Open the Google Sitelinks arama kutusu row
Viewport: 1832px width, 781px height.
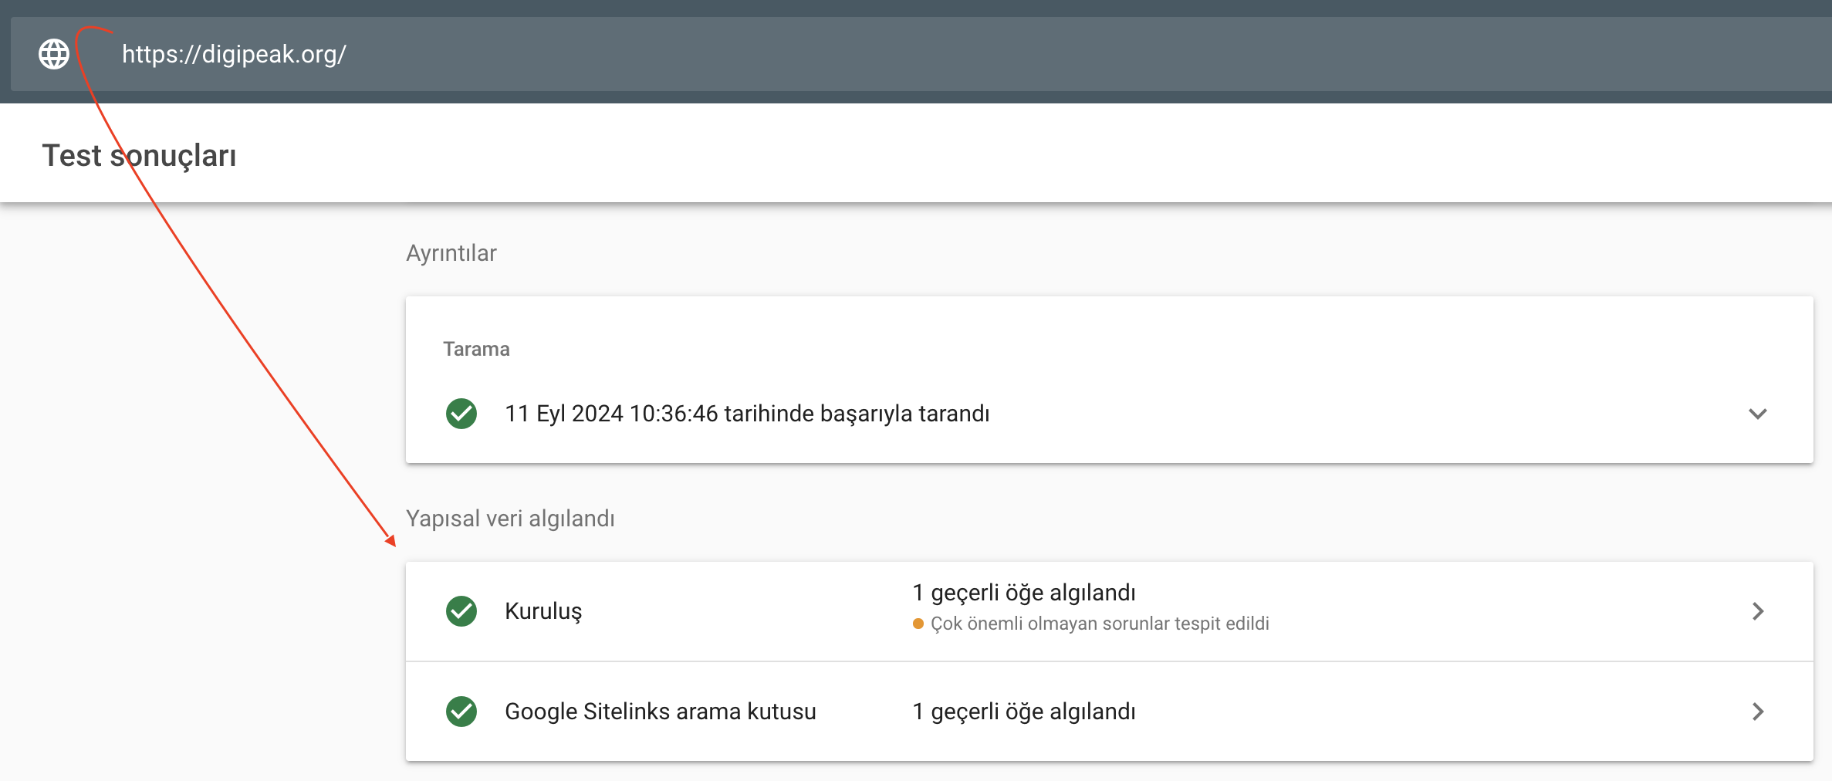1110,712
